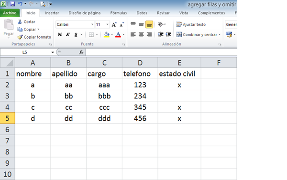Toggle bottom align button

(x=149, y=24)
